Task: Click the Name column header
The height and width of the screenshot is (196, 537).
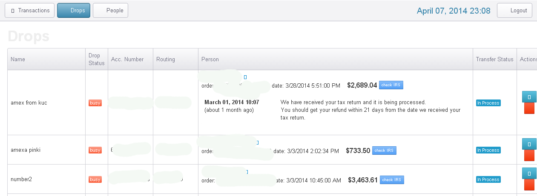Action: point(46,60)
